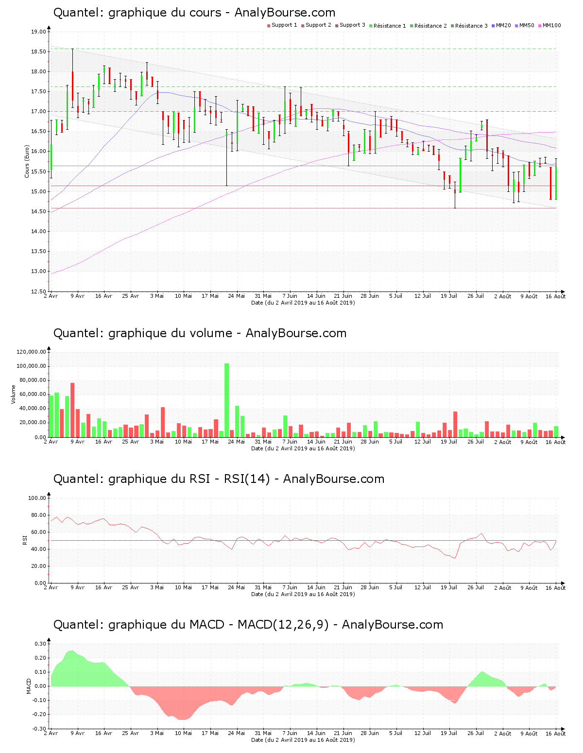Select the Résistance 3 legend label
The height and width of the screenshot is (753, 583).
[x=471, y=26]
